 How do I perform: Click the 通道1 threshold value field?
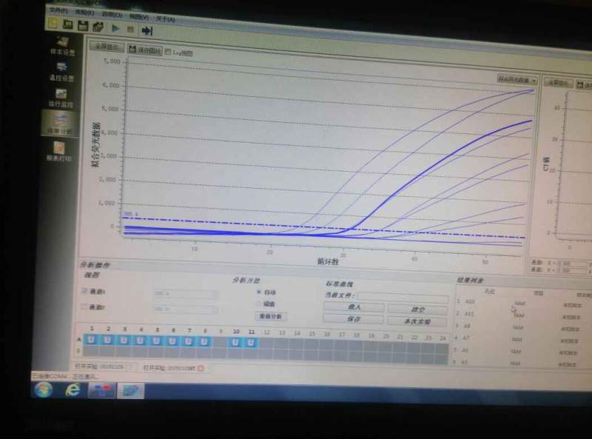click(186, 294)
